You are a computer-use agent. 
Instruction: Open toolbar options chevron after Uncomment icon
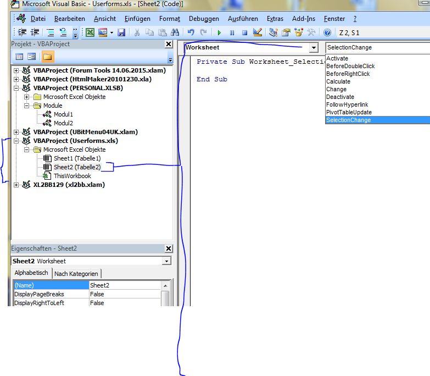75,32
